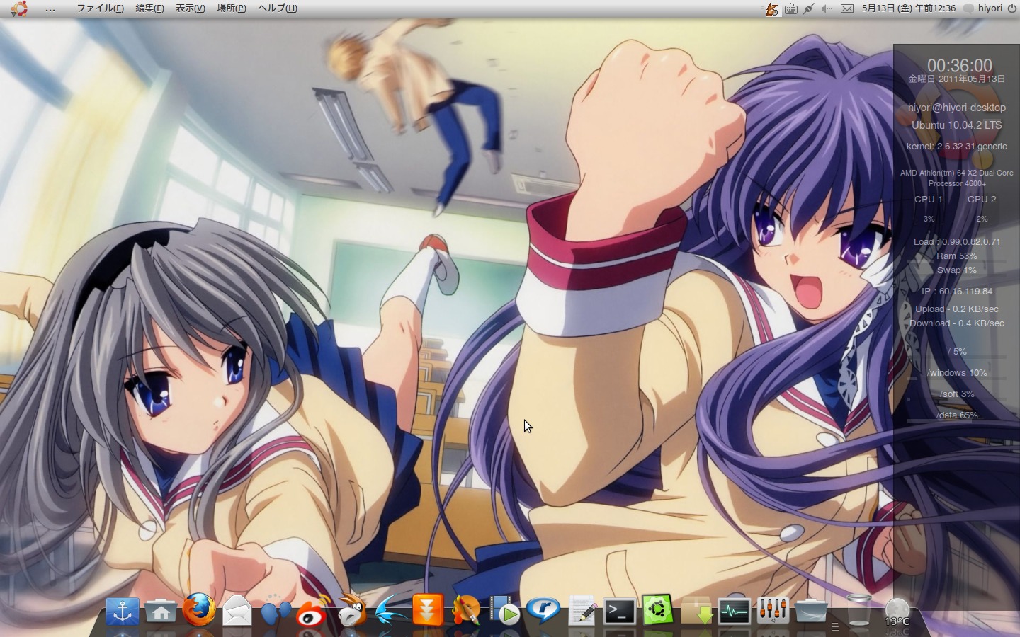The width and height of the screenshot is (1020, 637).
Task: Click the 5月13日 (金) 午前12:36 clock
Action: (909, 8)
